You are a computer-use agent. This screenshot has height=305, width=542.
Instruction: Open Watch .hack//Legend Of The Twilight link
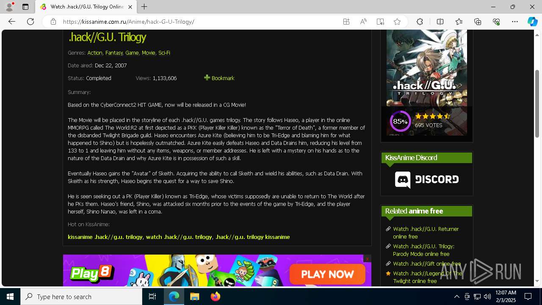click(x=428, y=277)
